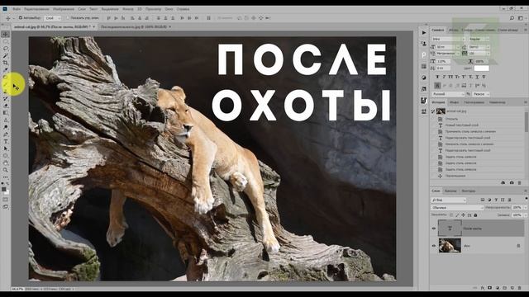The image size is (529, 297).
Task: Create new fill or adjustment layer icon
Action: tap(498, 288)
